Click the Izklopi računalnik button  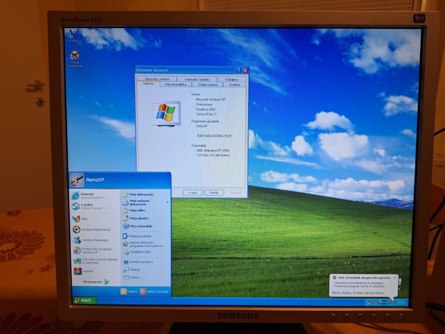pos(155,292)
